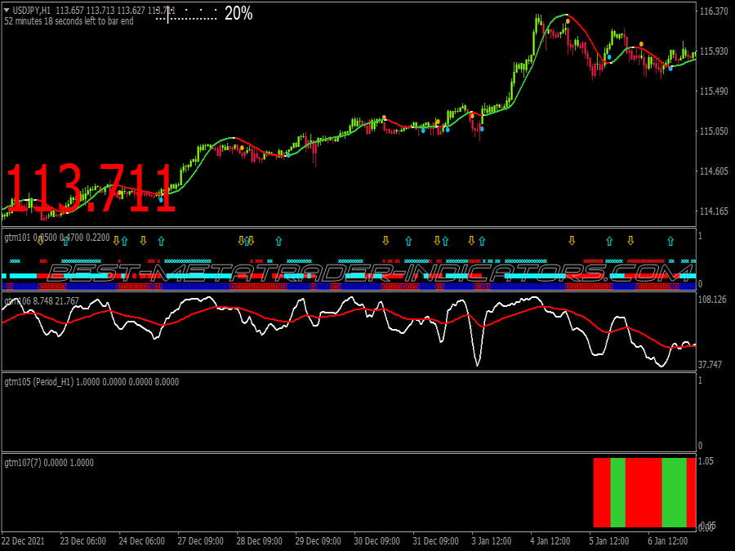Click the 6 Jan 12:00 time axis label
Viewport: 735px width, 551px height.
(x=668, y=541)
